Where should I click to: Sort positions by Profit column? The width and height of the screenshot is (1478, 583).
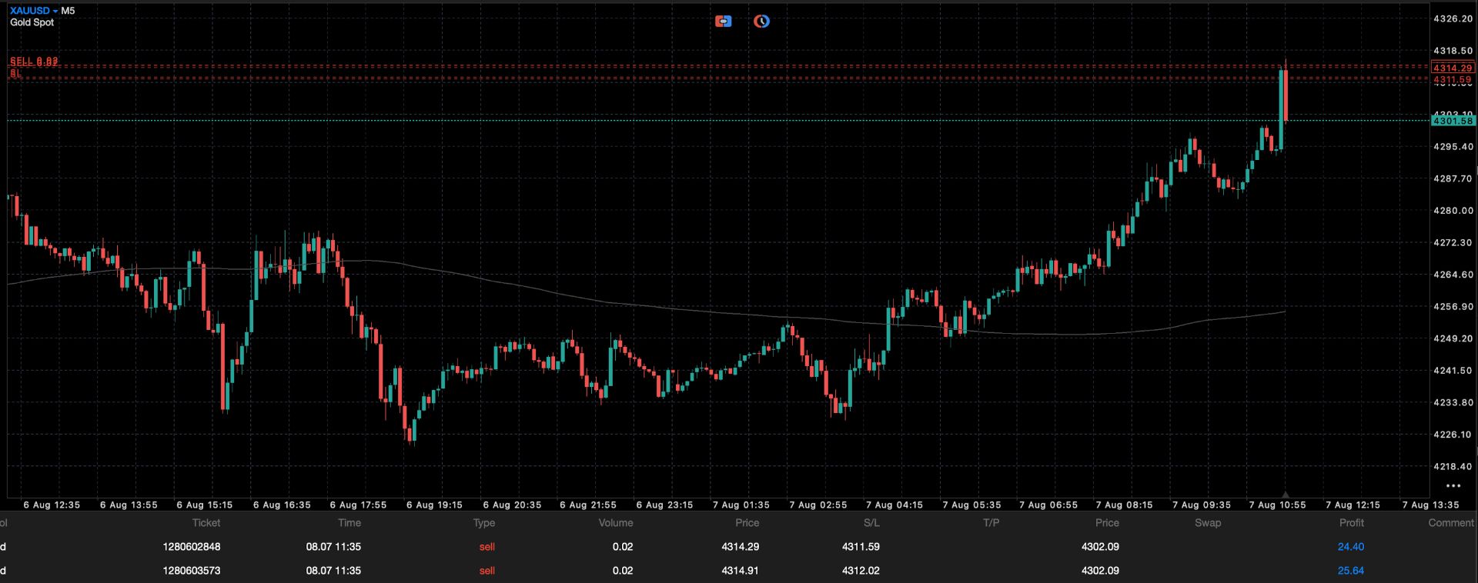(1351, 523)
